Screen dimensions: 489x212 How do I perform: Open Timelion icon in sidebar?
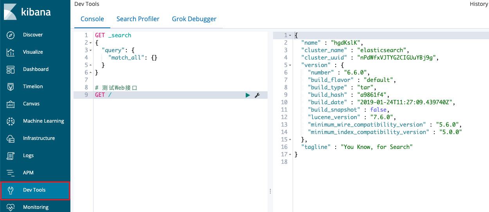coord(11,87)
